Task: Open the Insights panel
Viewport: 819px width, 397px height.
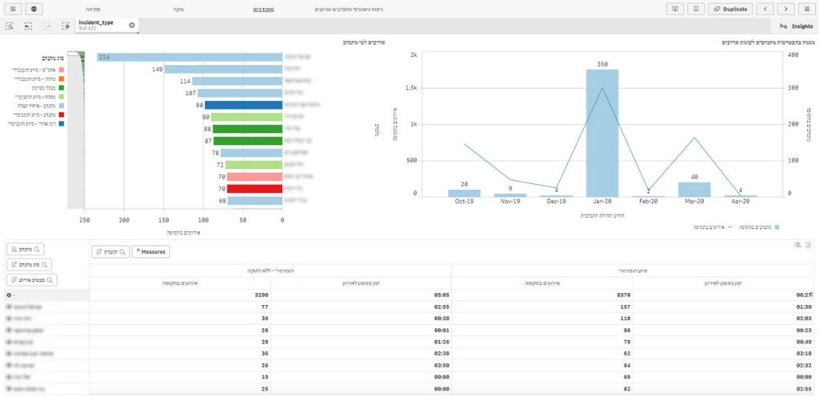Action: (797, 26)
